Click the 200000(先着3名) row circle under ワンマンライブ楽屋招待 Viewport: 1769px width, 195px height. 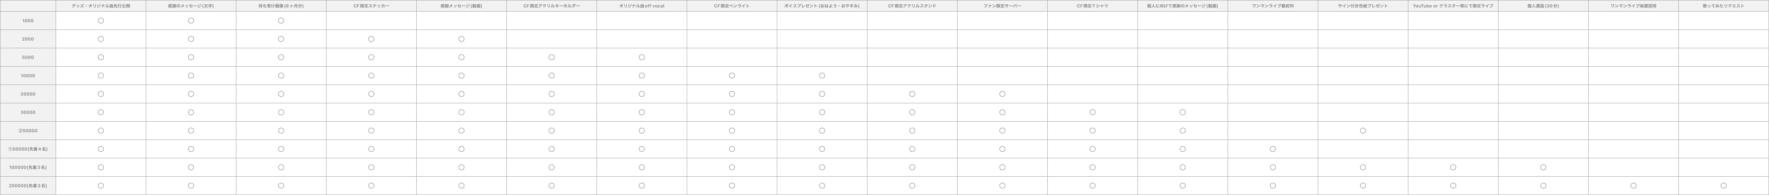(x=1633, y=186)
